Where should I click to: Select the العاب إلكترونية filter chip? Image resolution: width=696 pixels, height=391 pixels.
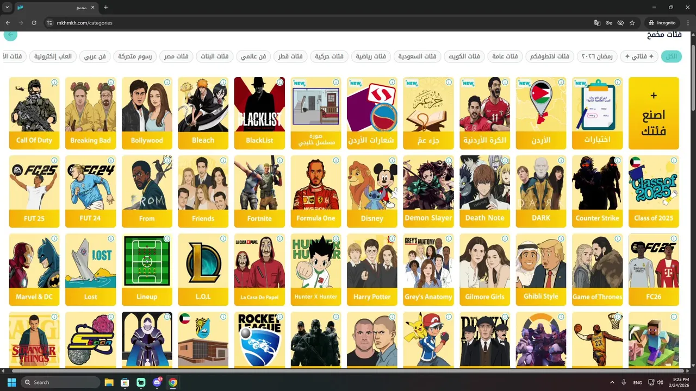tap(53, 56)
